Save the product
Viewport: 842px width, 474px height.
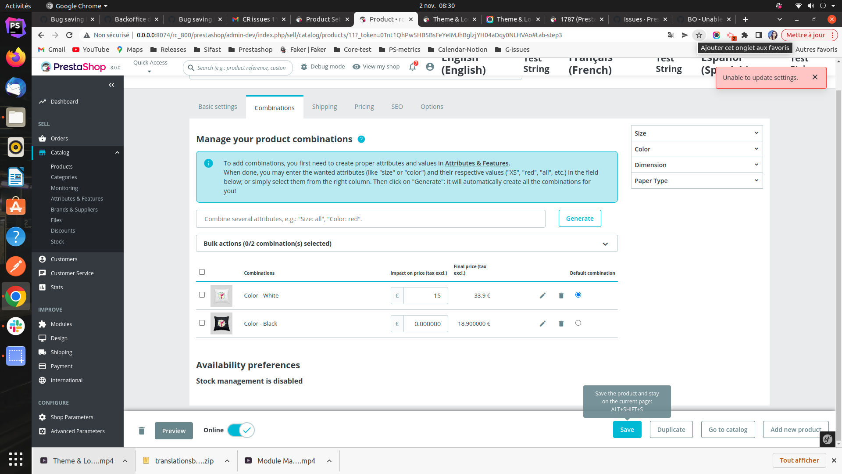point(627,429)
